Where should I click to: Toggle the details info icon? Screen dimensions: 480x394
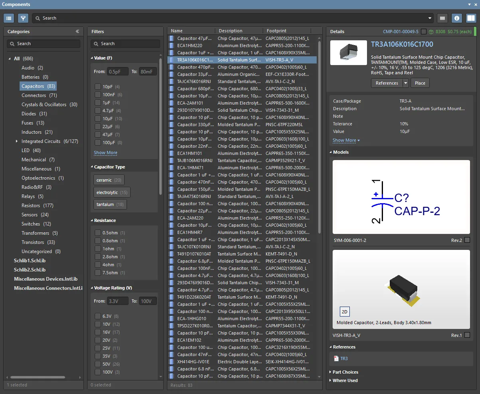pyautogui.click(x=457, y=18)
